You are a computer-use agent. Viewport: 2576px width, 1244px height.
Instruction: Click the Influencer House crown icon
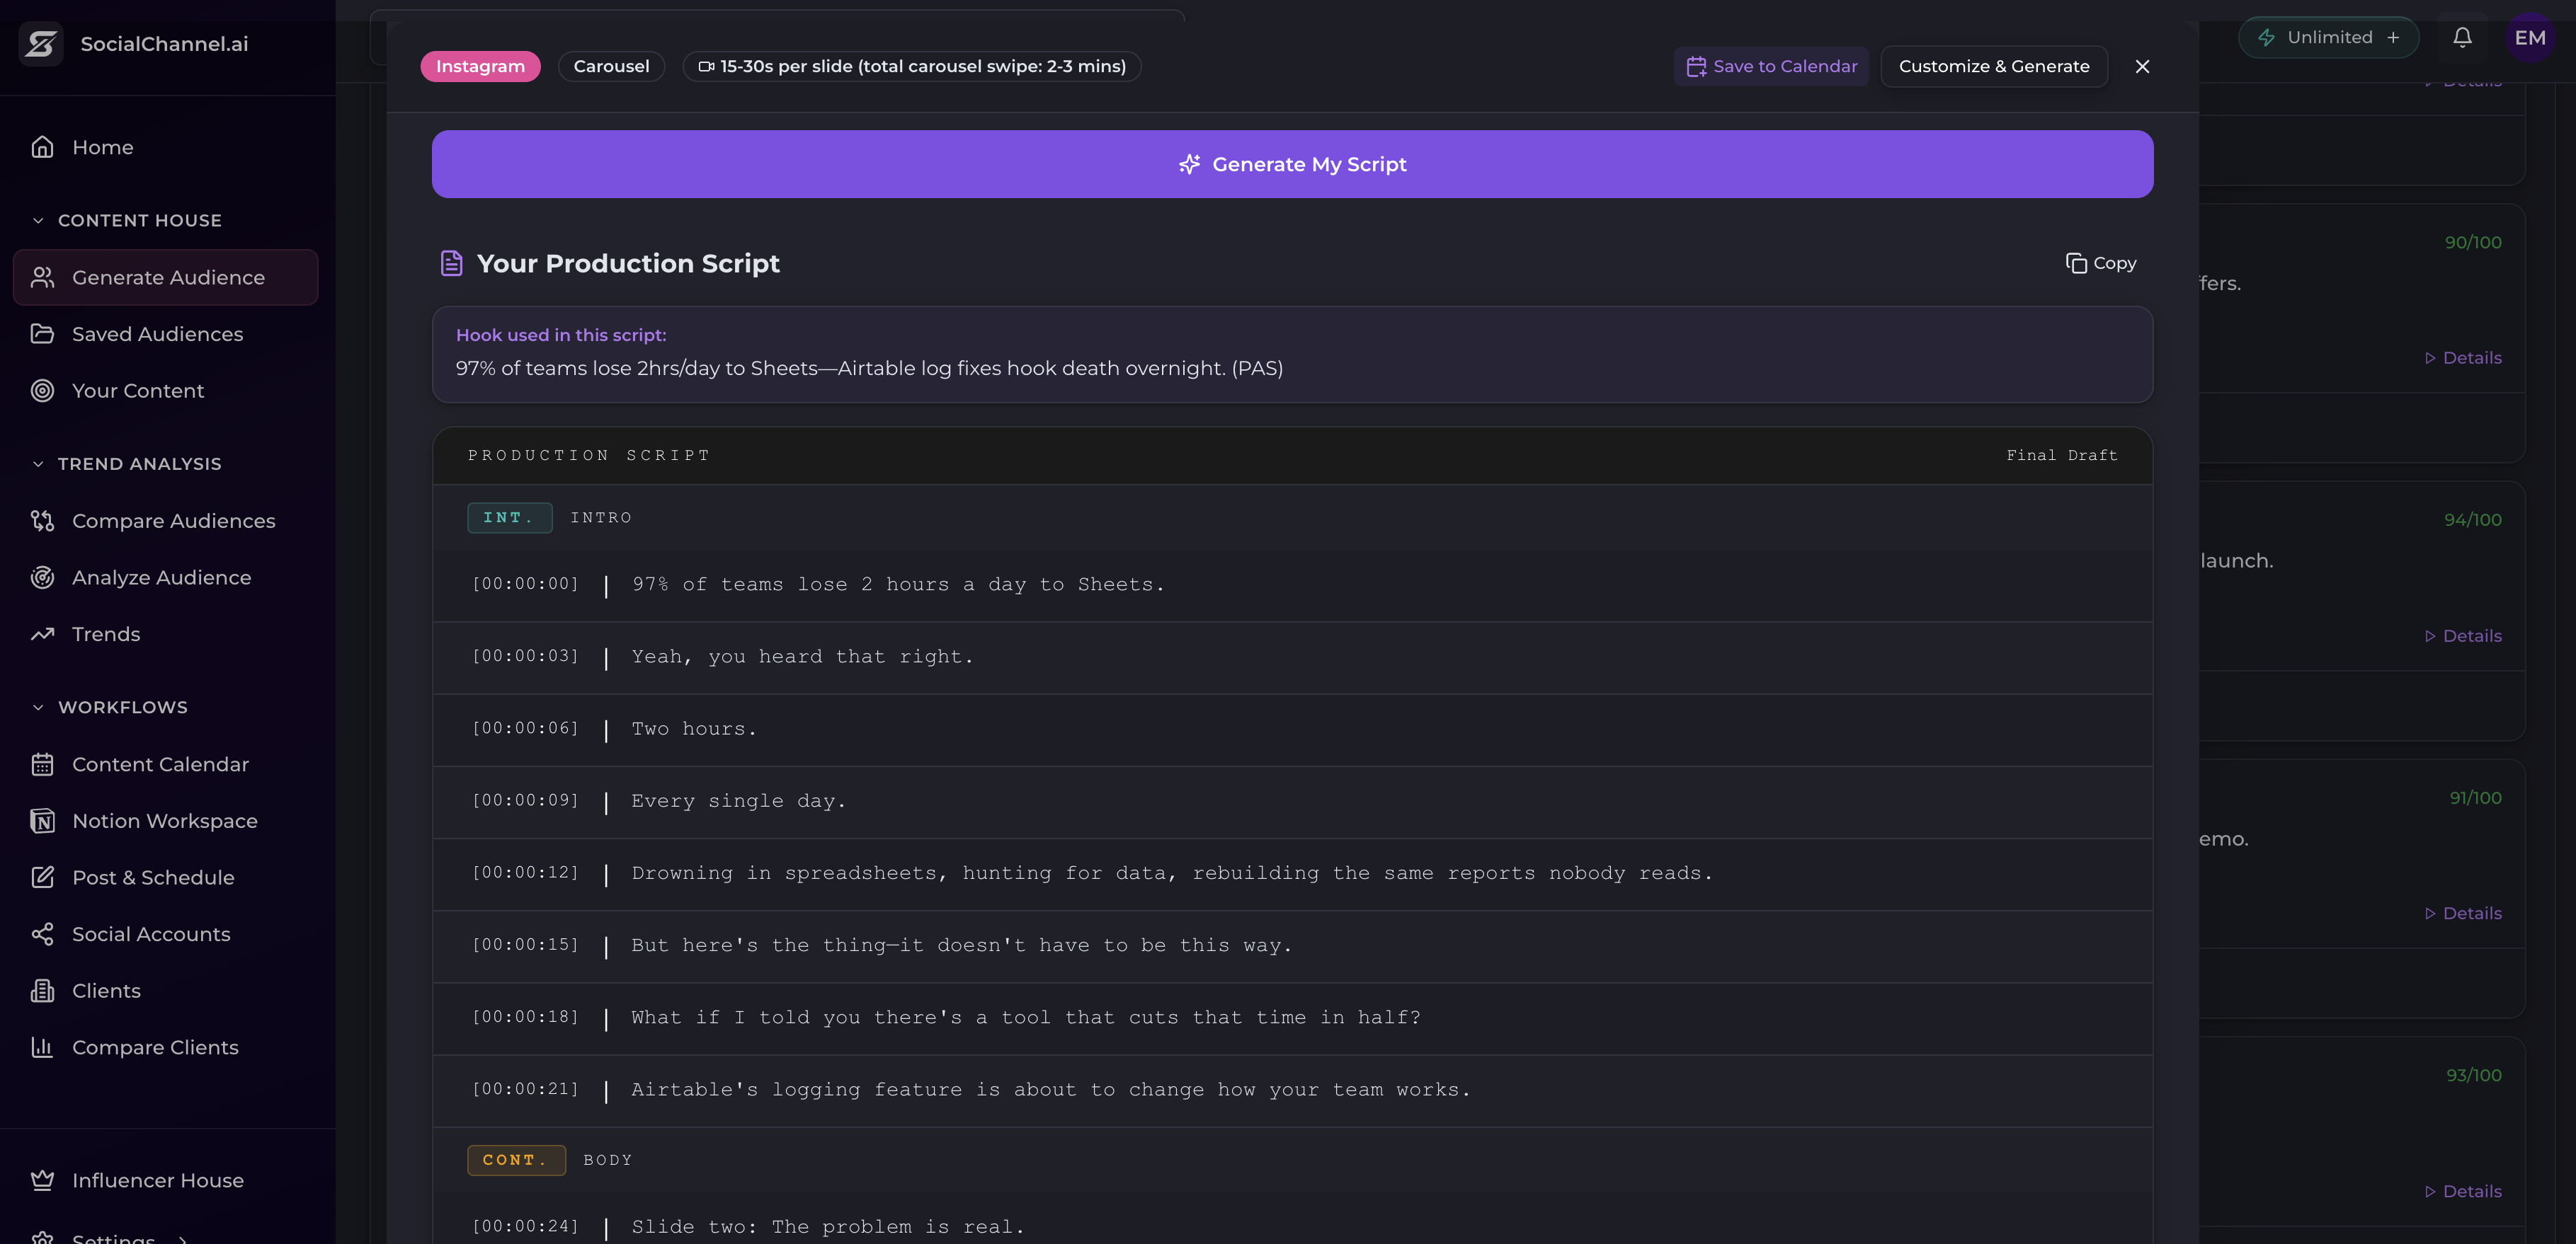[42, 1180]
